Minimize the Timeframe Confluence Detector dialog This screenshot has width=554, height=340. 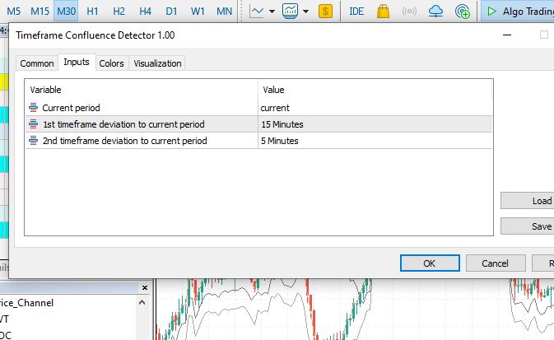click(507, 35)
